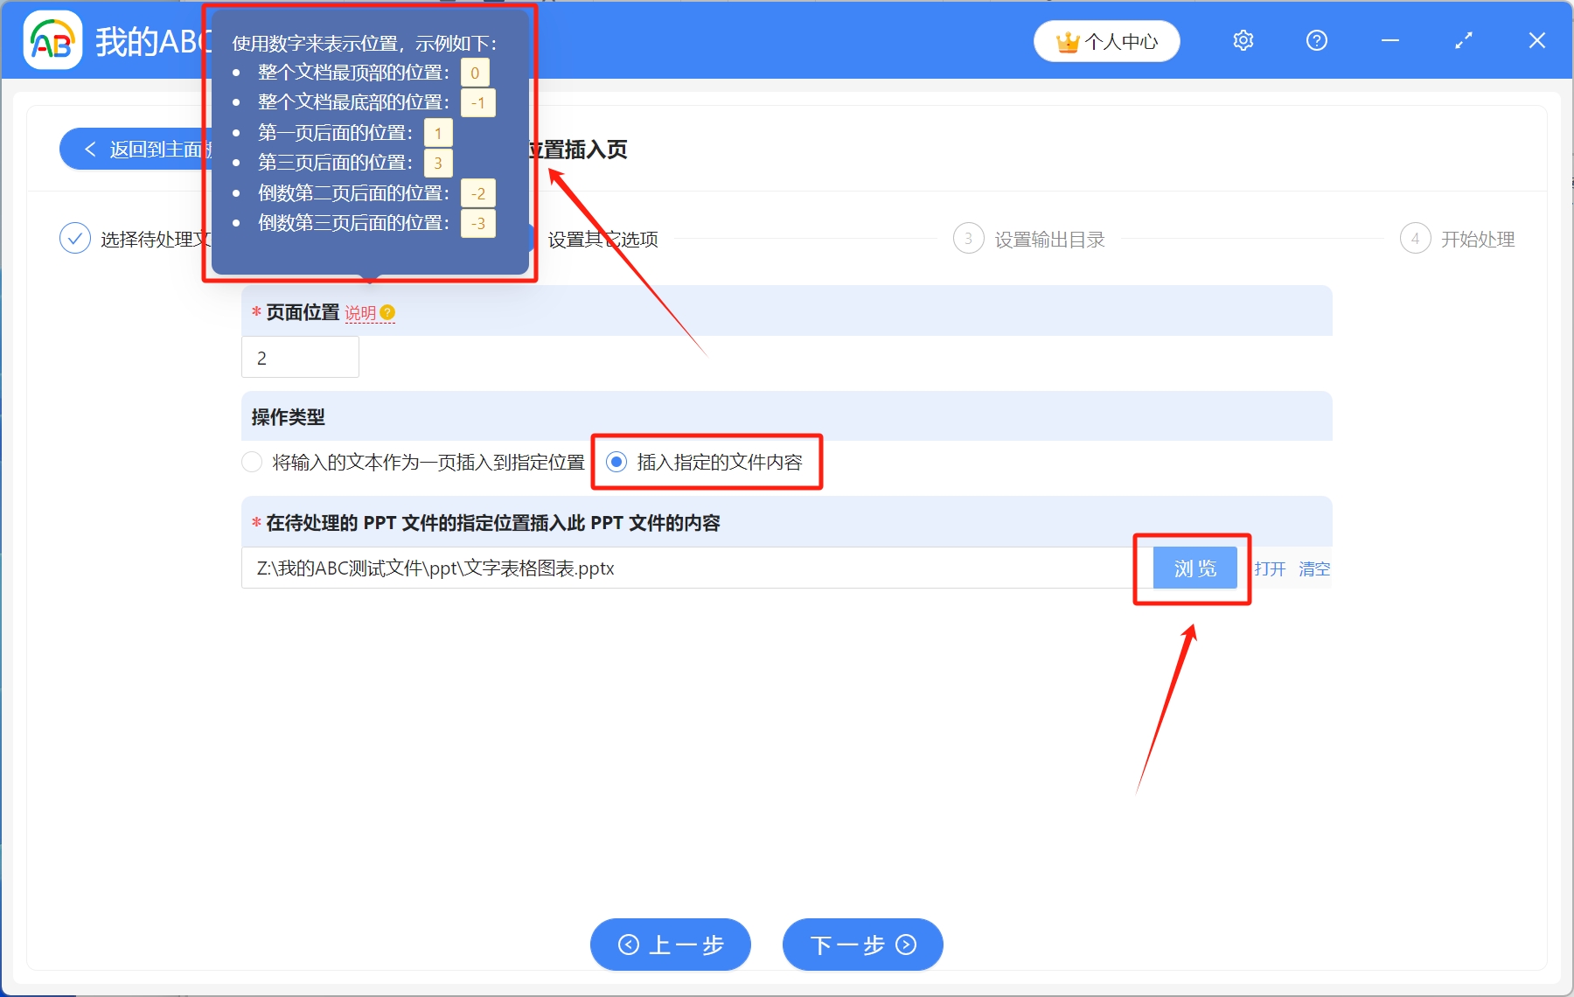Click the 页面位置 number input field
Viewport: 1574px width, 997px height.
coord(300,357)
